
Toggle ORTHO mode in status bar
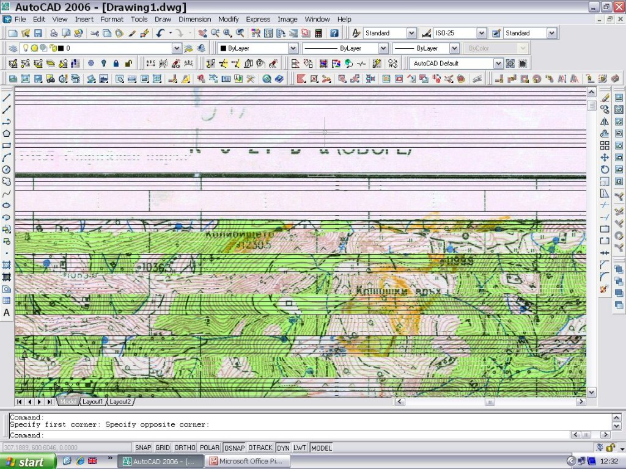[x=185, y=448]
